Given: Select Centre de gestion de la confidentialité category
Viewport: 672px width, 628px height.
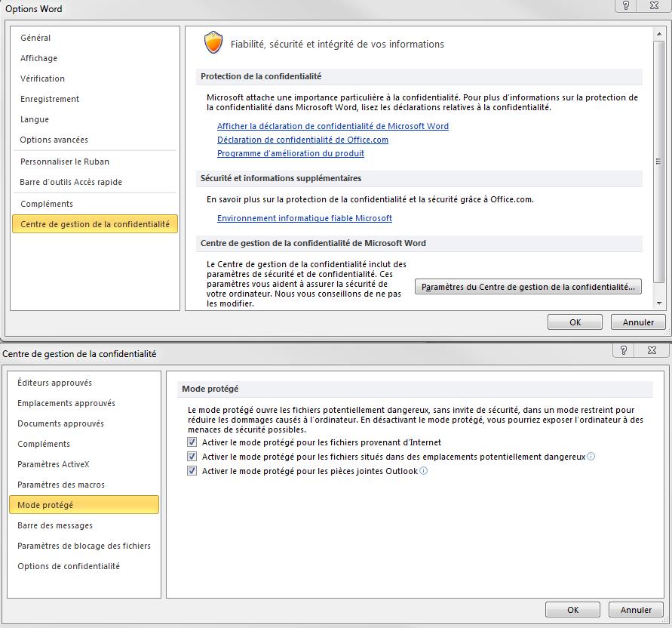Looking at the screenshot, I should point(95,224).
